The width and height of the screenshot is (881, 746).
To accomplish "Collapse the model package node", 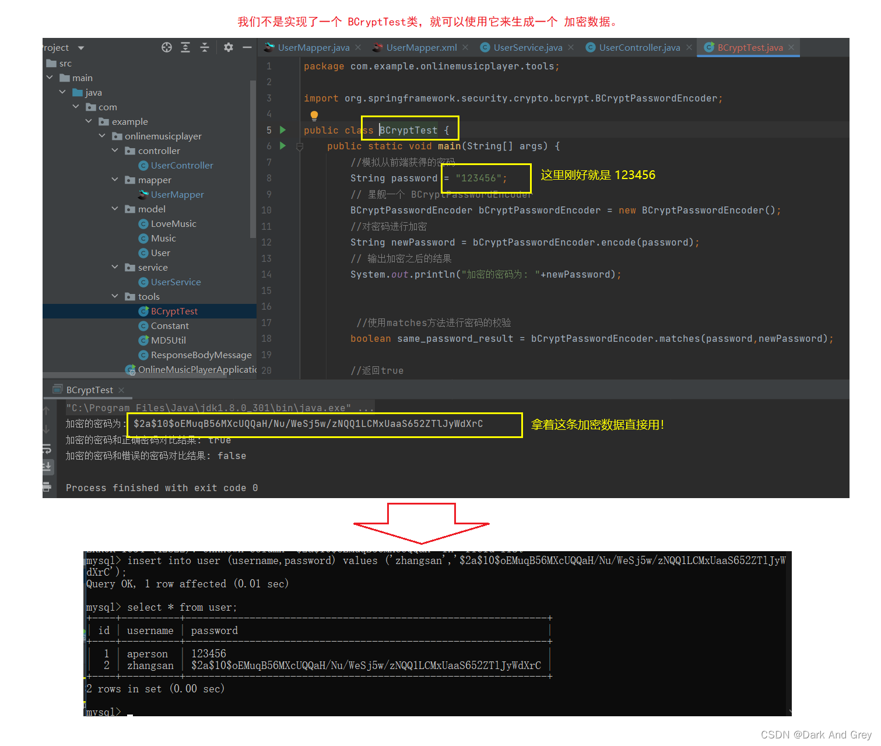I will 115,209.
